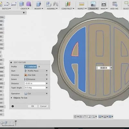Select the arc line sketch tool icon
The width and height of the screenshot is (129, 129).
coord(7,4)
